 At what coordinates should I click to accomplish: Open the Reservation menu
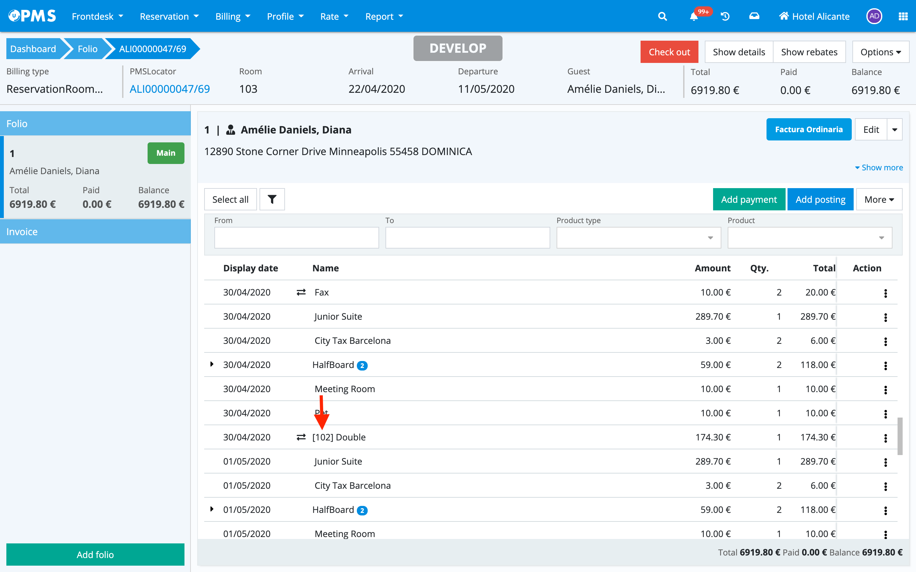[169, 16]
